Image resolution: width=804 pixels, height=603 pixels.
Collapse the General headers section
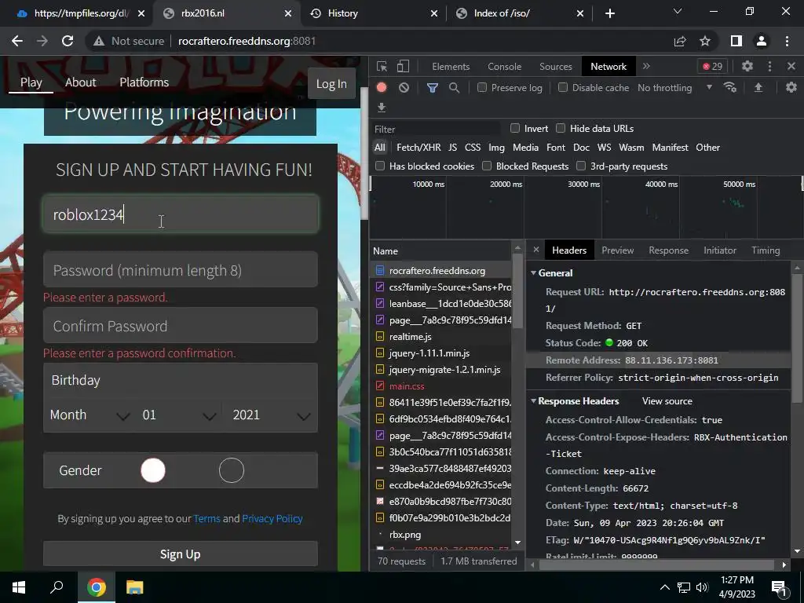[x=533, y=272]
